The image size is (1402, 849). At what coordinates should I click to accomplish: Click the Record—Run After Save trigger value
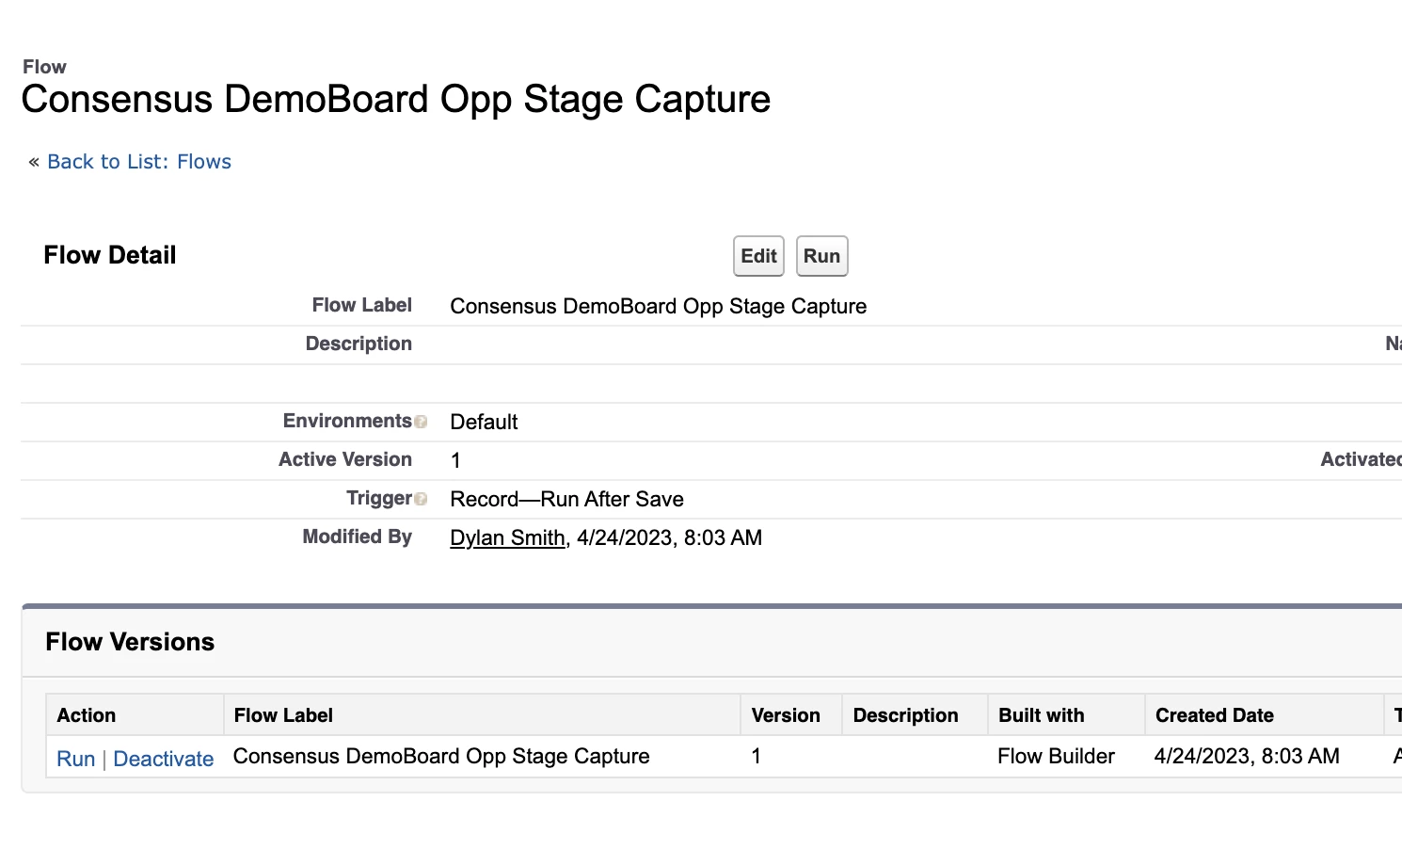(x=566, y=499)
